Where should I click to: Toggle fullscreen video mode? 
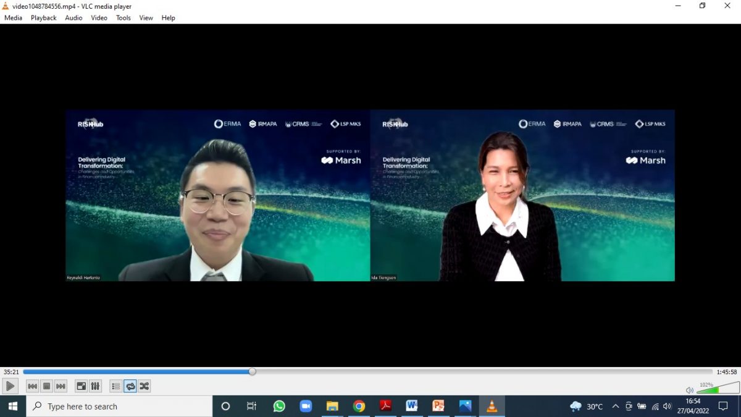(x=81, y=386)
